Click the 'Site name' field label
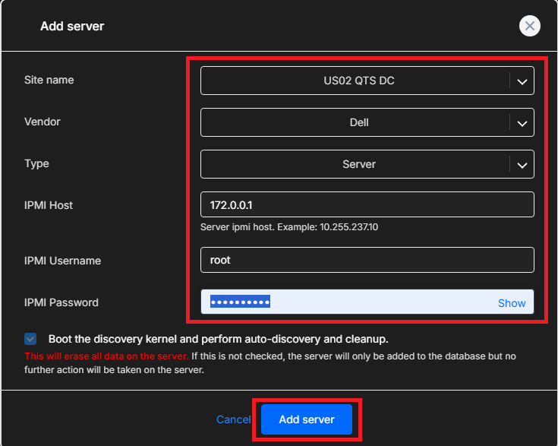The width and height of the screenshot is (558, 446). 49,81
